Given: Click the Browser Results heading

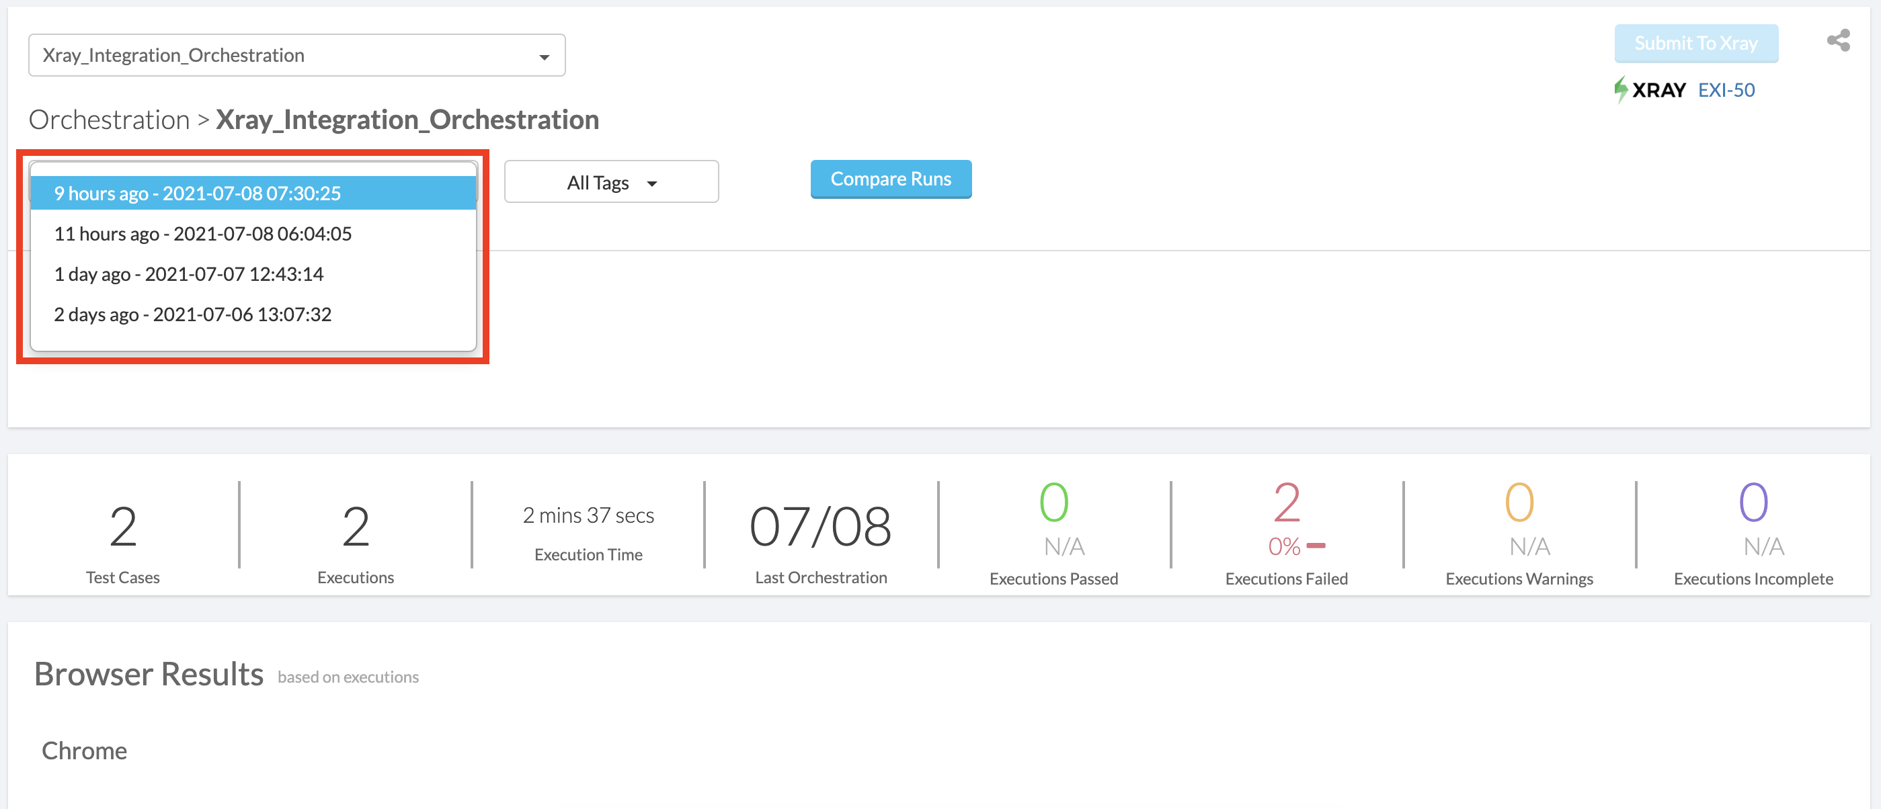Looking at the screenshot, I should click(148, 674).
